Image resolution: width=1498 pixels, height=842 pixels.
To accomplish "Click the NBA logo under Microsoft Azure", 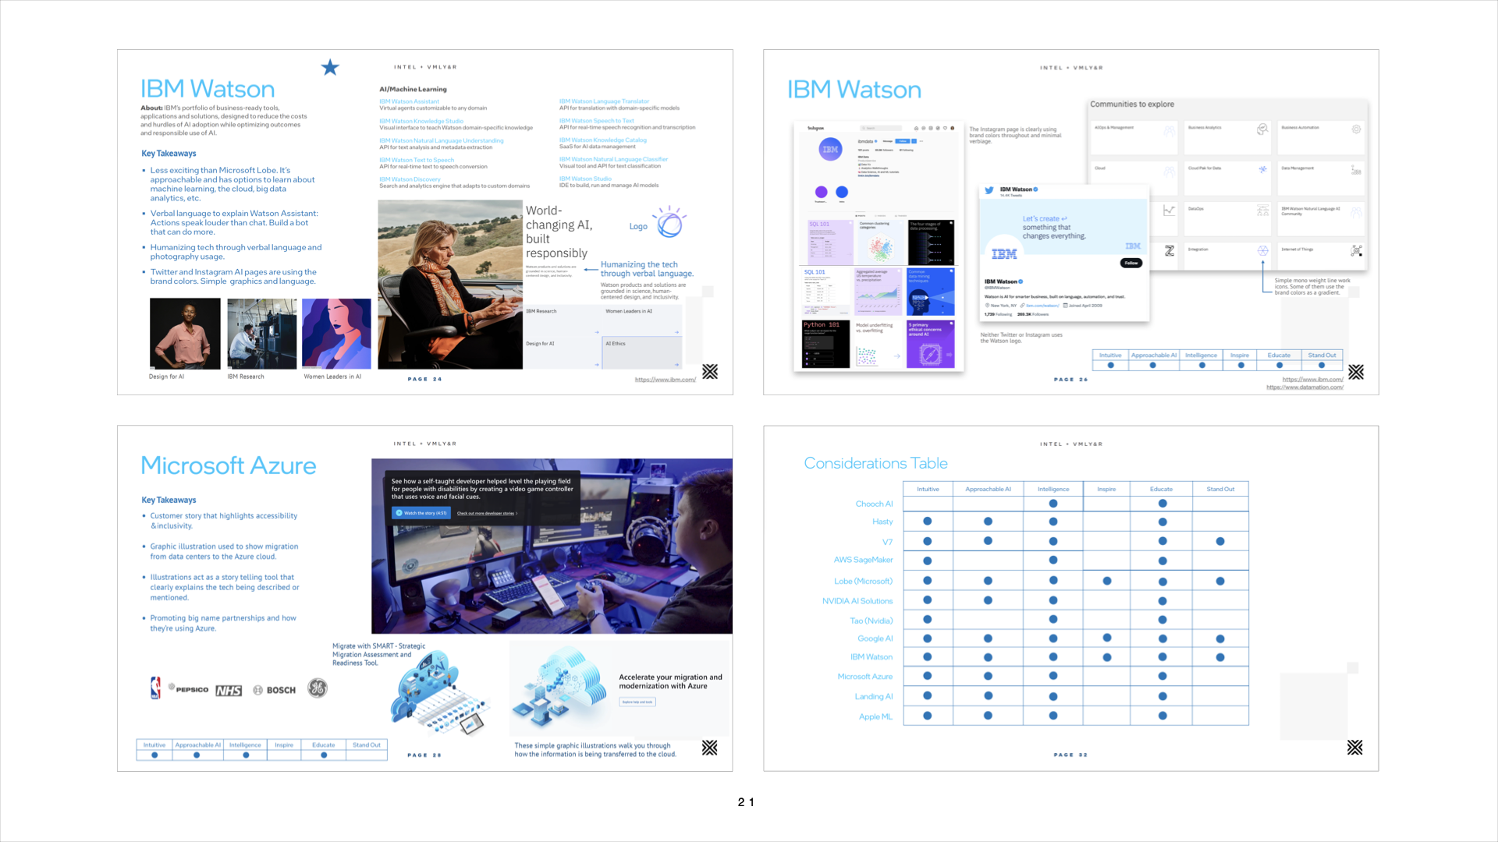I will 155,688.
